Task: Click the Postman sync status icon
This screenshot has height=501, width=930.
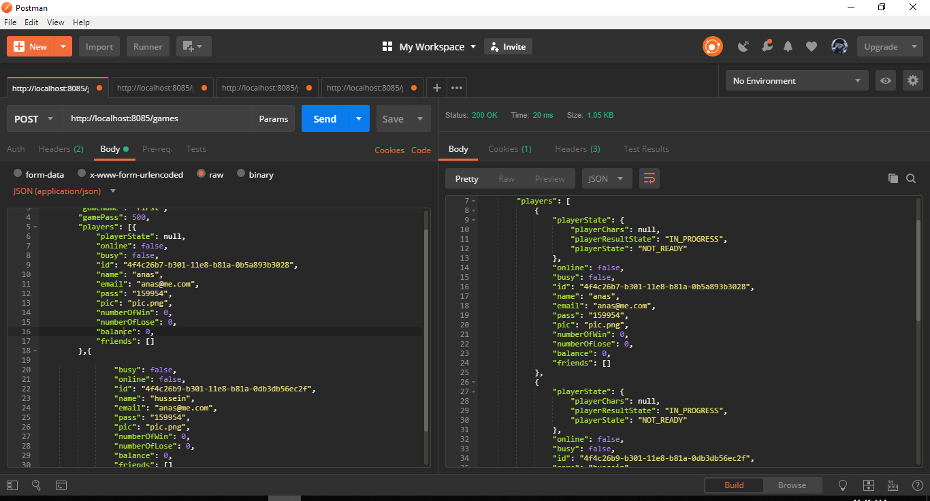Action: [713, 46]
